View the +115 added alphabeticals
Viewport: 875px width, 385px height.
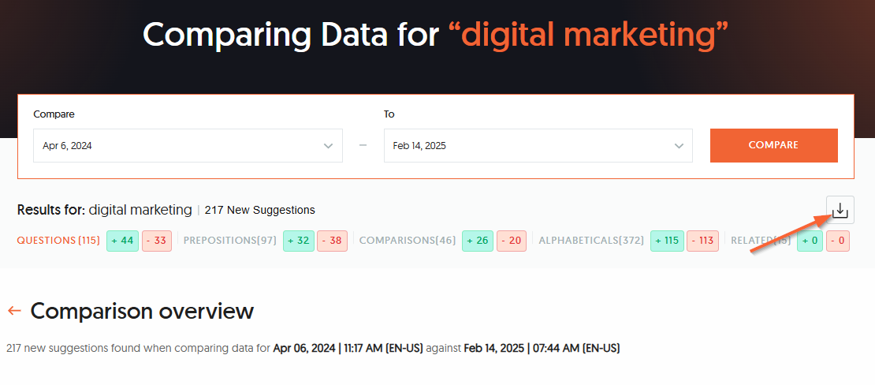tap(667, 241)
